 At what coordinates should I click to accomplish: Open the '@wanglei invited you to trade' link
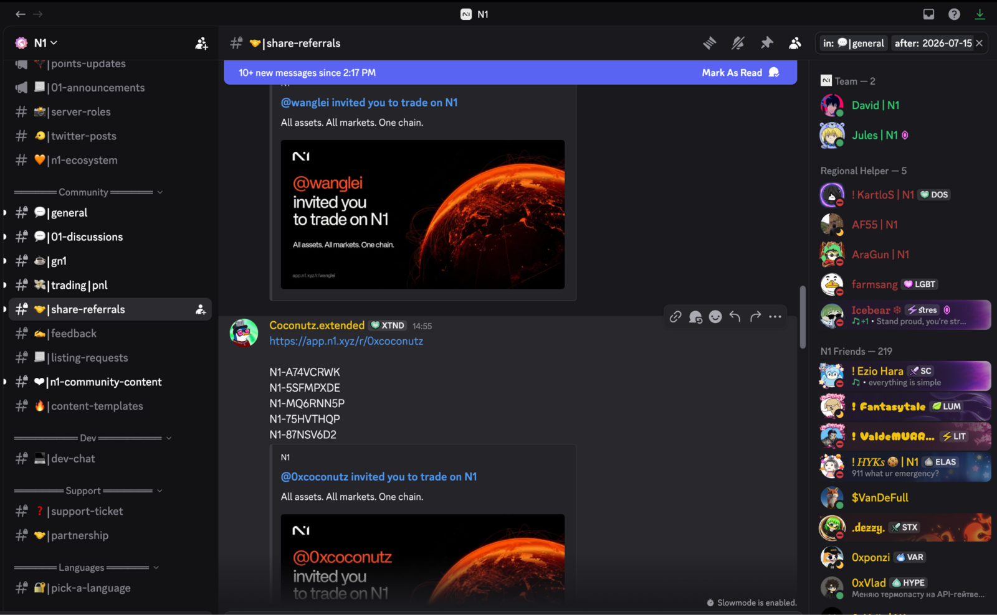coord(369,103)
